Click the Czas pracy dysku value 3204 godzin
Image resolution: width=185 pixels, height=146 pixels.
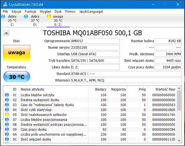(168, 67)
